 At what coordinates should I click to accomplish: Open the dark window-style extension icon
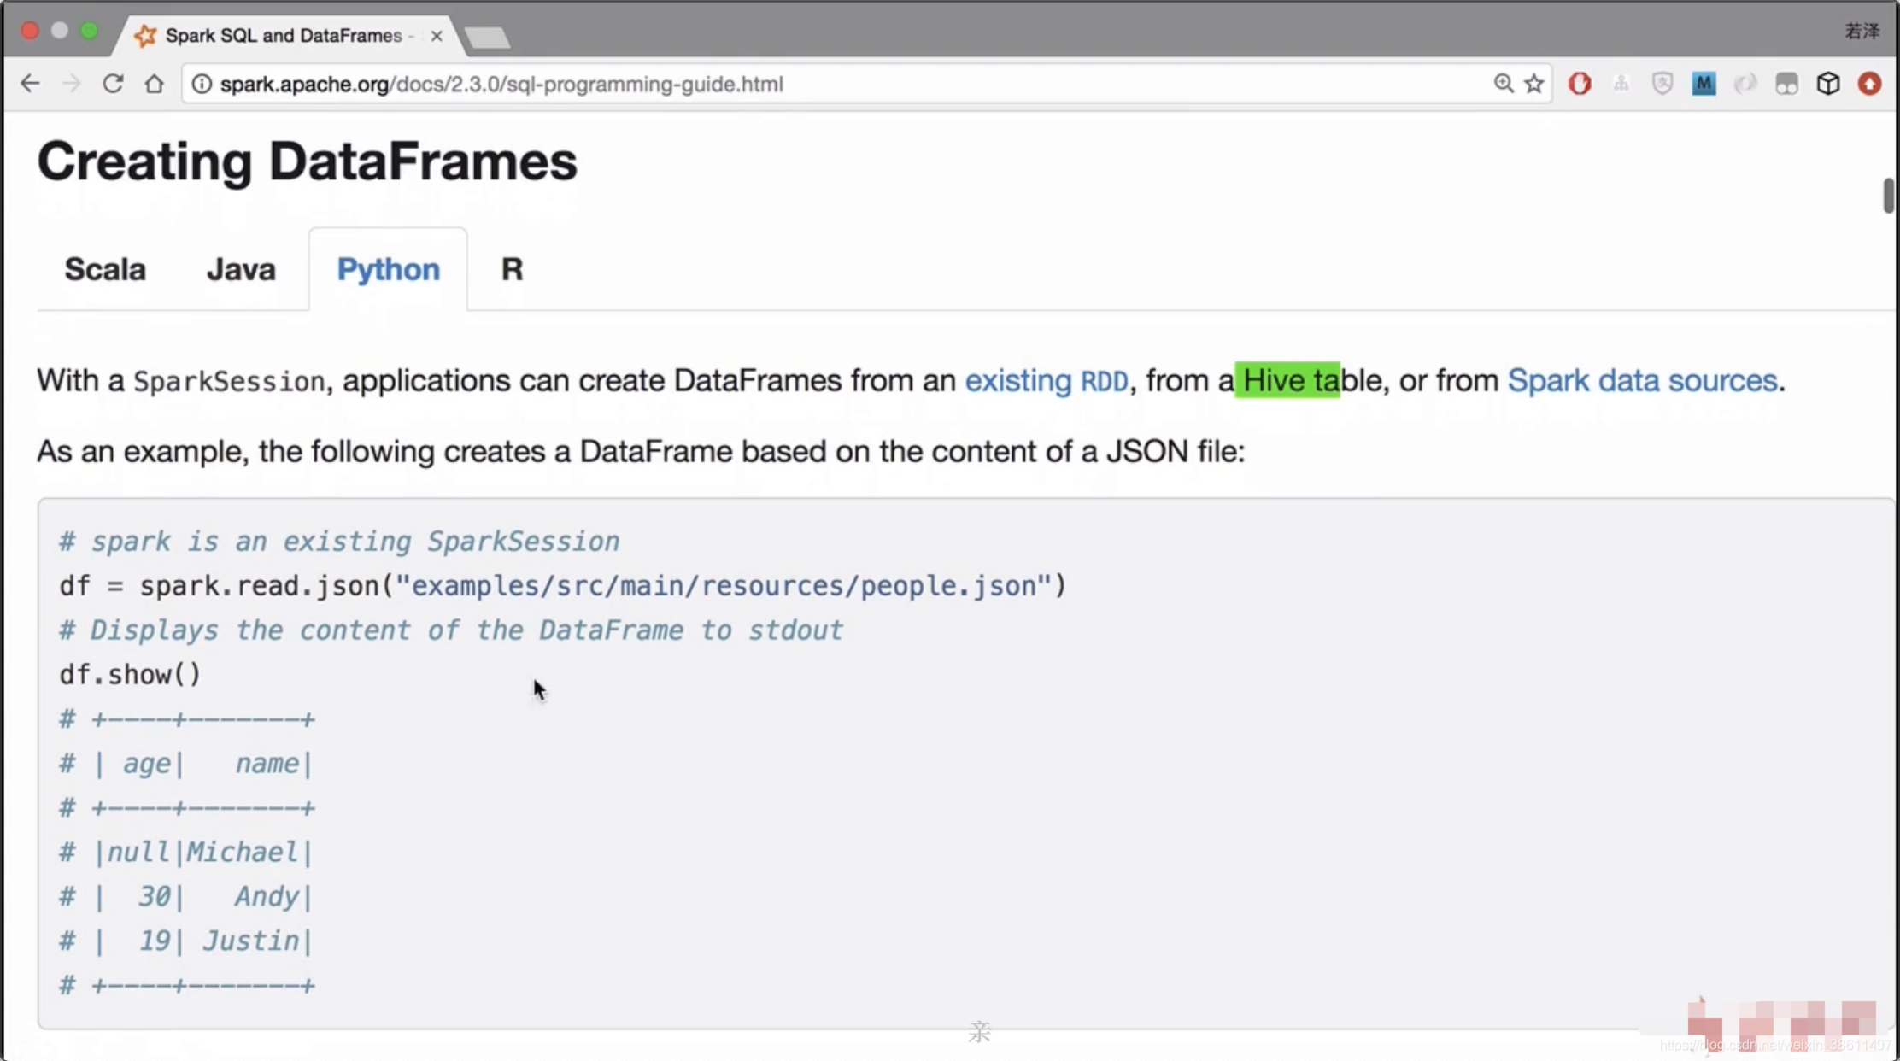click(1786, 83)
